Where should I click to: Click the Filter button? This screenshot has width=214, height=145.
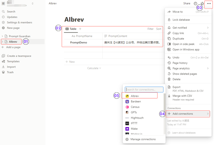pos(150,29)
